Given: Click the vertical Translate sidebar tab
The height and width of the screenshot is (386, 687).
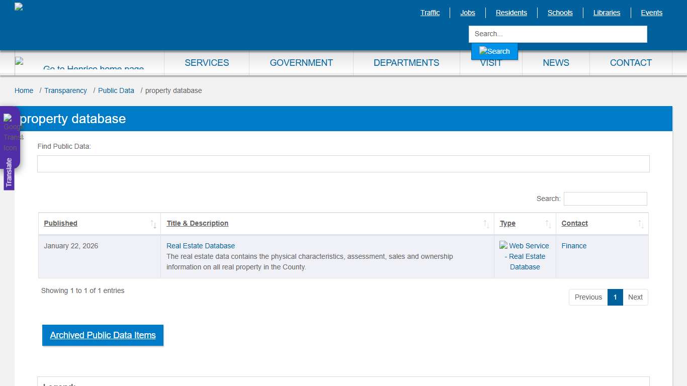Looking at the screenshot, I should click(x=10, y=171).
